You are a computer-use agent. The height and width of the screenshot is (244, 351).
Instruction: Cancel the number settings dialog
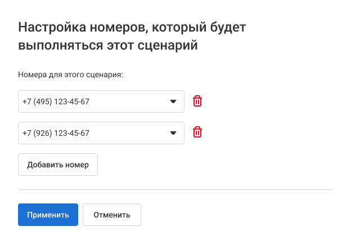click(112, 215)
